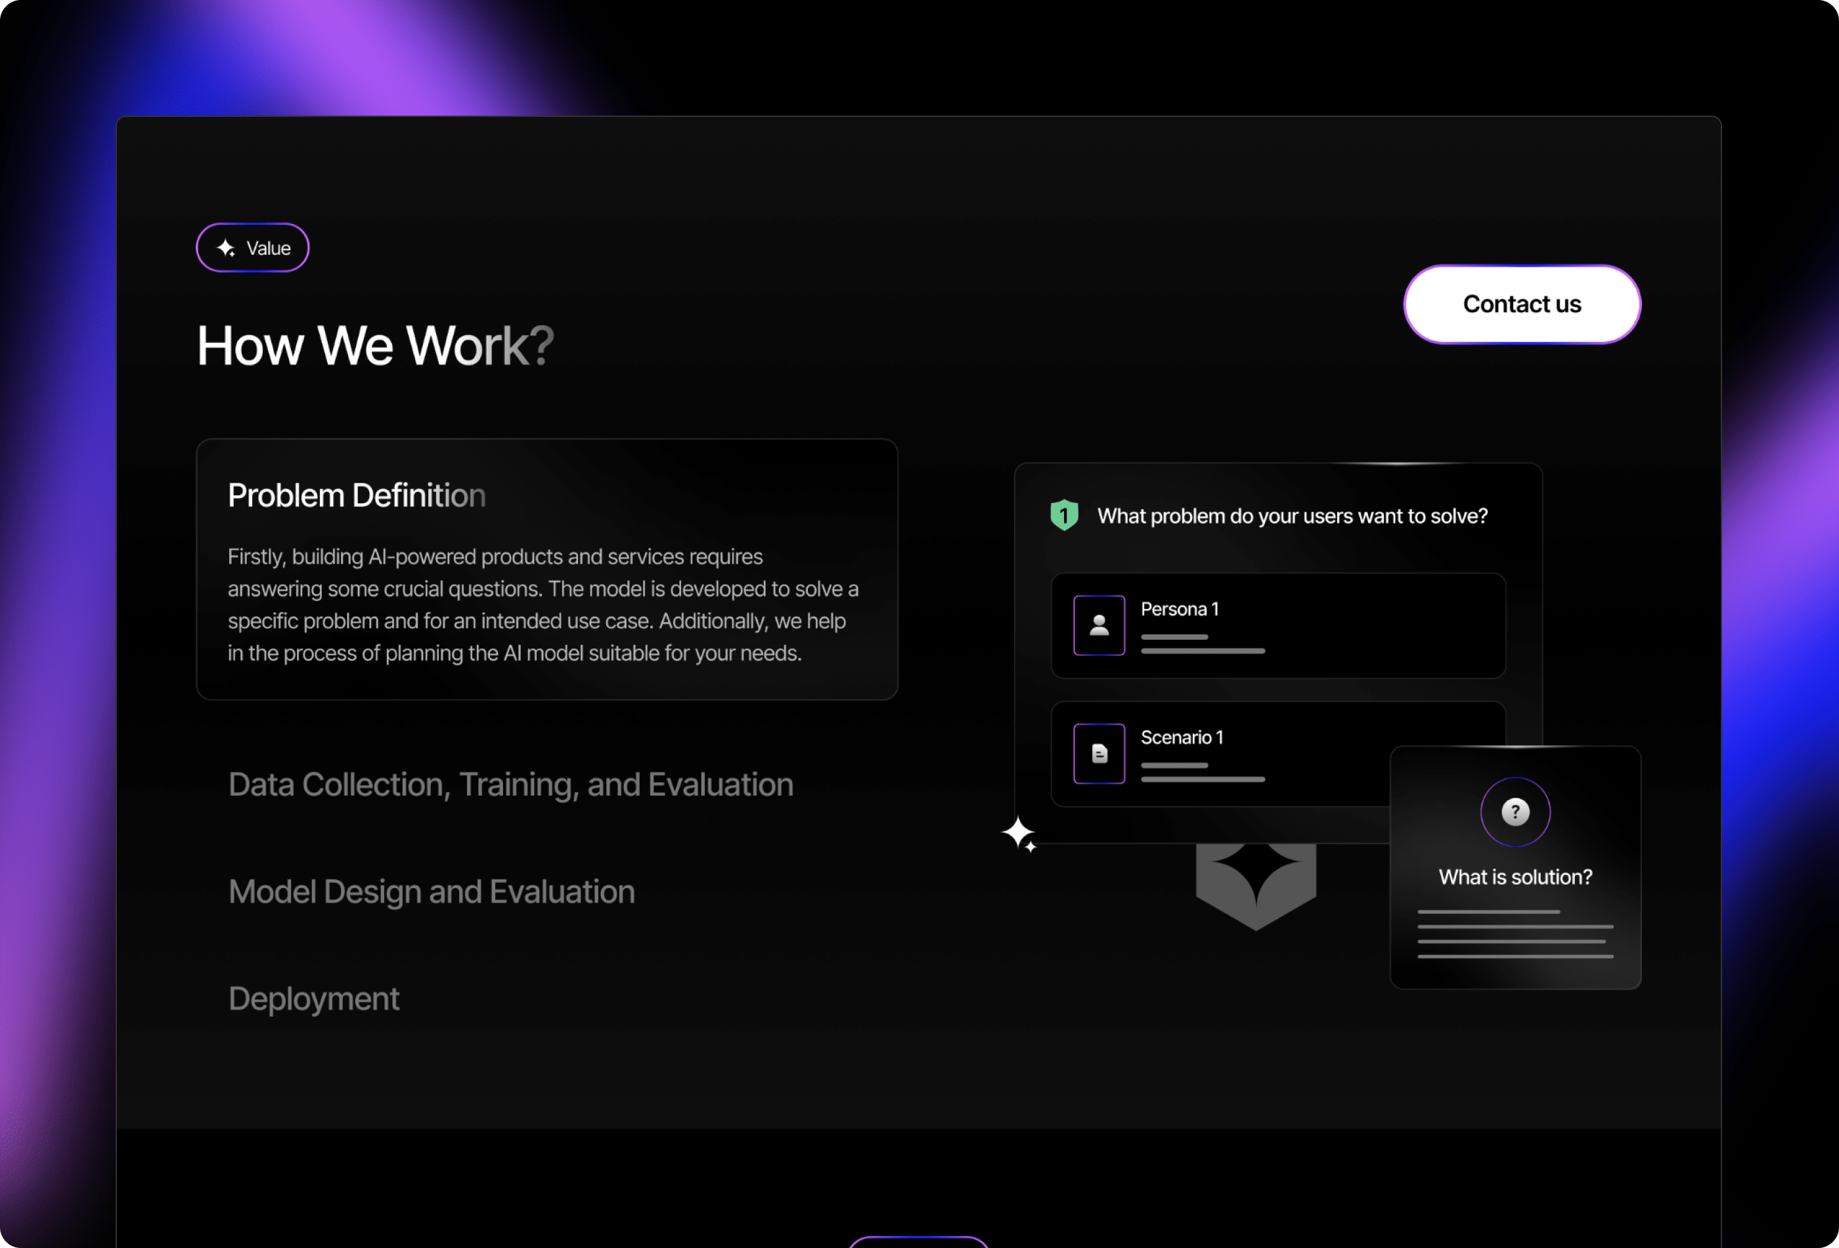The height and width of the screenshot is (1248, 1839).
Task: Click the grey star shield logo graphic
Action: 1256,886
